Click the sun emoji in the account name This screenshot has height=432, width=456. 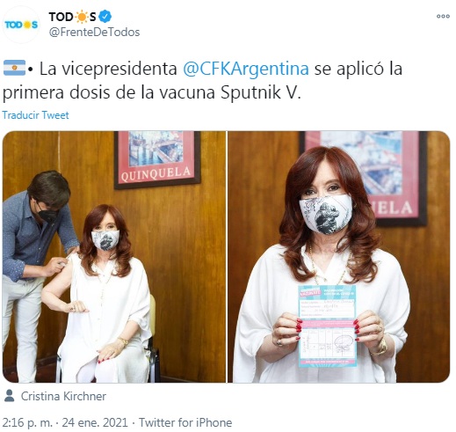pos(82,17)
